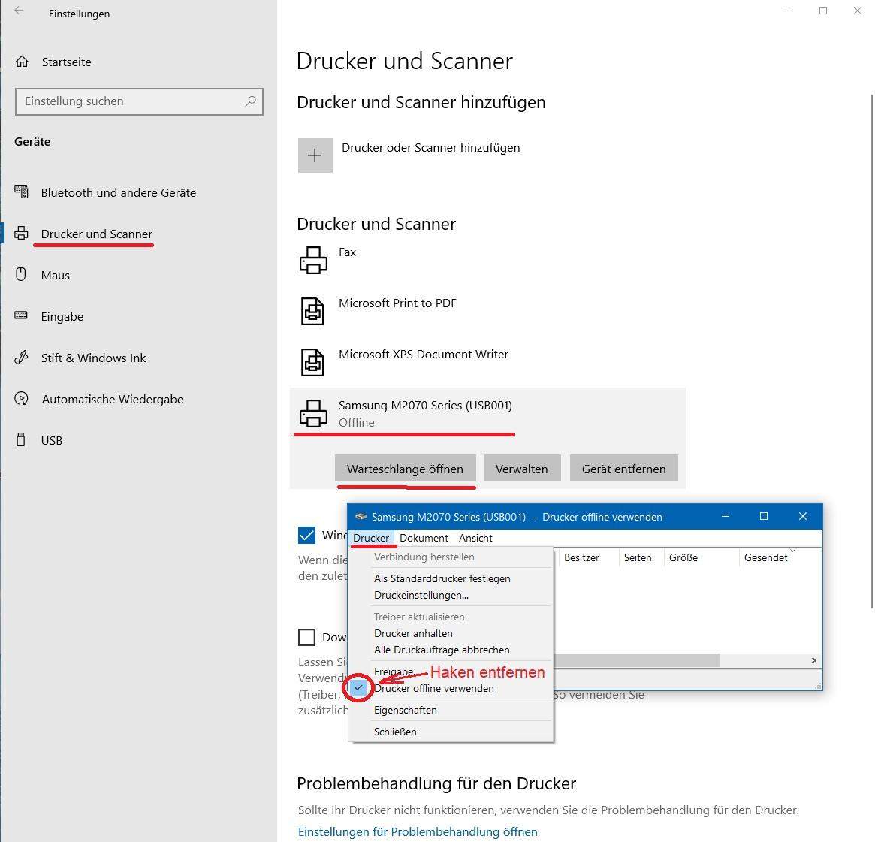Image resolution: width=875 pixels, height=842 pixels.
Task: Click the Verwalten button
Action: pyautogui.click(x=522, y=468)
